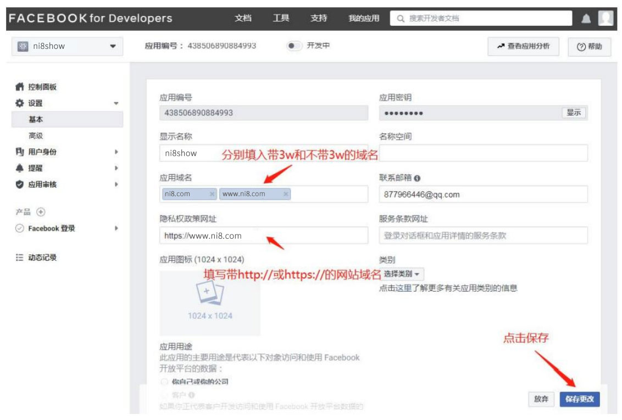Open the 文档 menu in top navigation

coord(243,18)
